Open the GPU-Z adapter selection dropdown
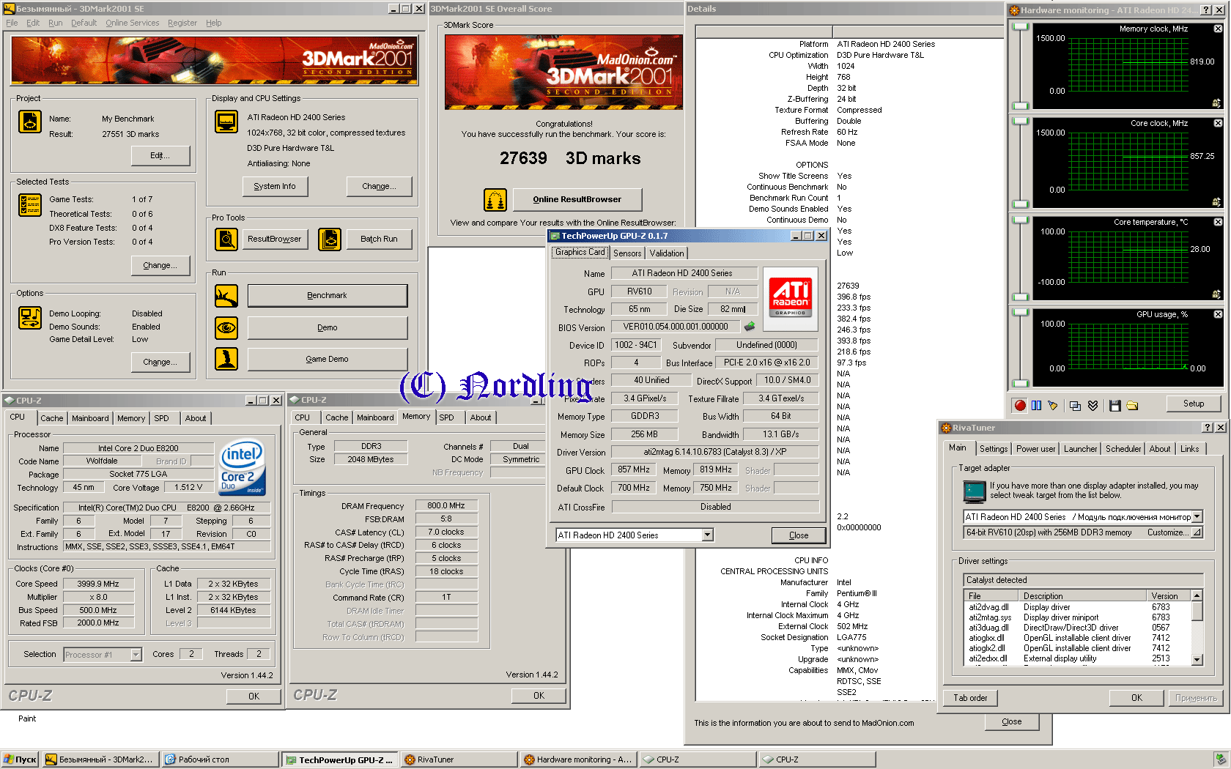Screen dimensions: 1231x769 (708, 535)
